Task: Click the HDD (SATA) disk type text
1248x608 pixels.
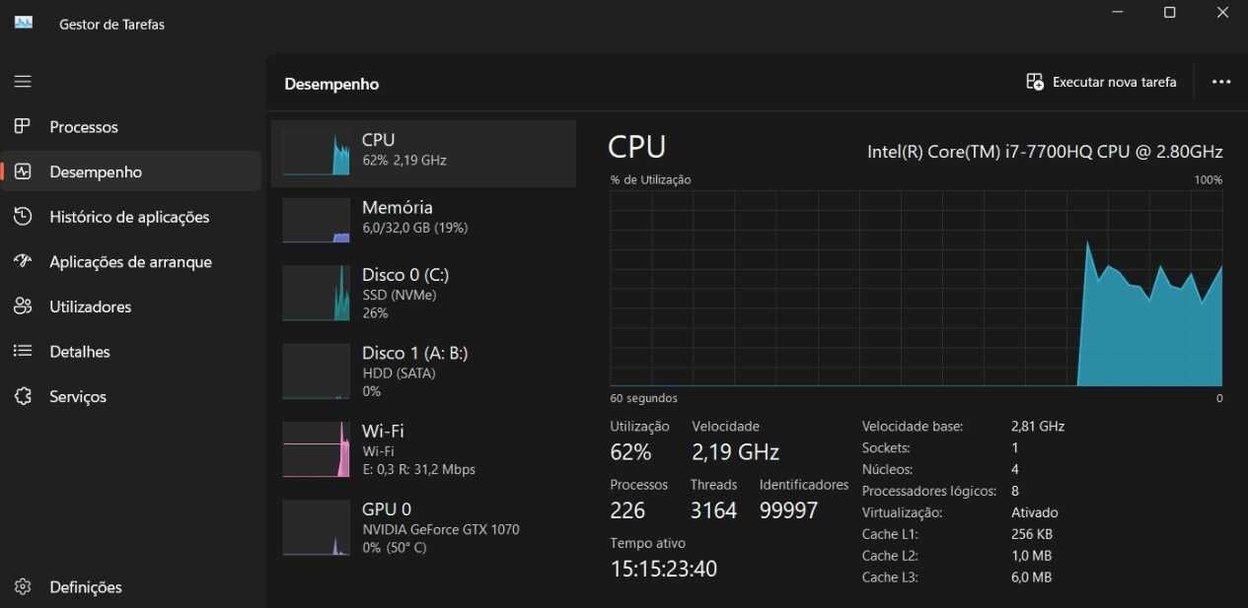Action: click(x=399, y=373)
